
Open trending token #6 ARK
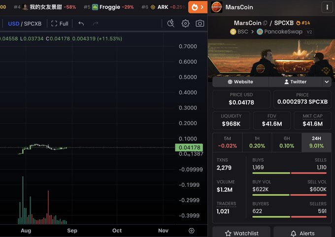point(164,7)
